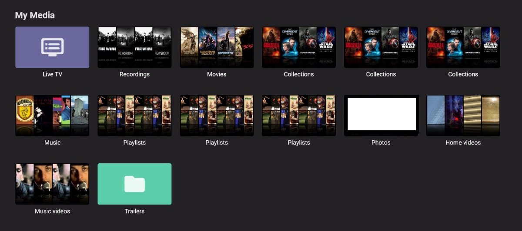
Task: Open the Movies library thumbnail
Action: coord(217,47)
